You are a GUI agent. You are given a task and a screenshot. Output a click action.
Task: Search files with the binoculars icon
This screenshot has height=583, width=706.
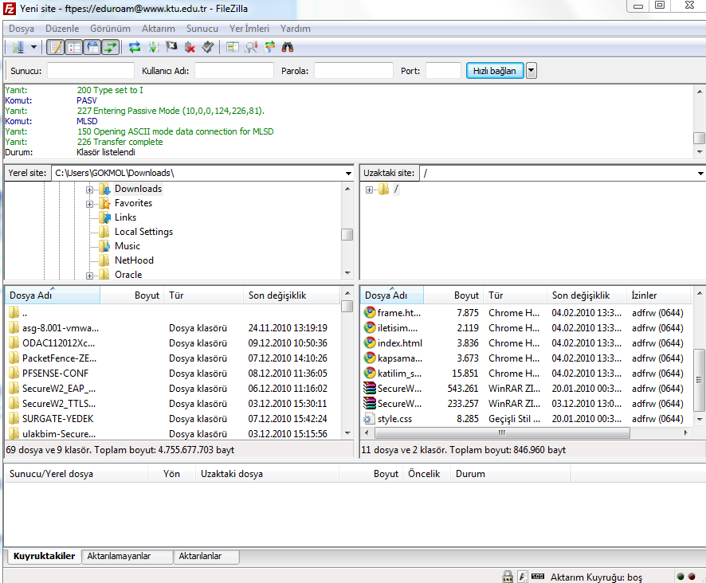(x=288, y=47)
